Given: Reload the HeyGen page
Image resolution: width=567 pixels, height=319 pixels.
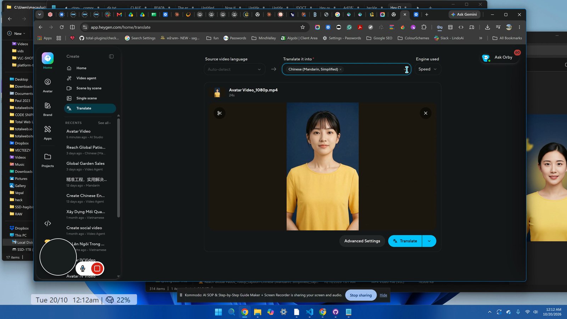Looking at the screenshot, I should tap(62, 27).
